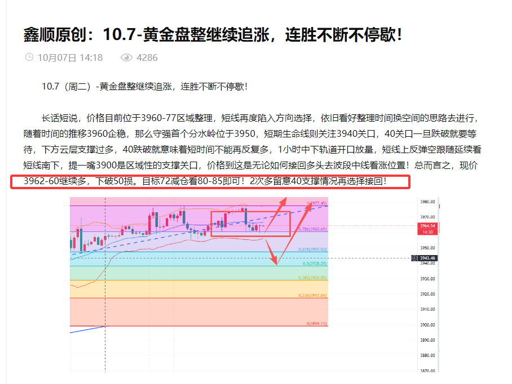The image size is (512, 384).
Task: Click the Fibonacci label 0.5(3938.29)
Action: (x=315, y=264)
